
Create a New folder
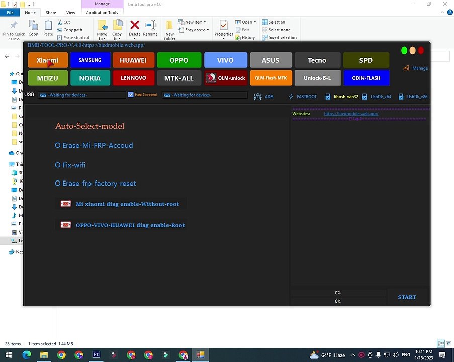[169, 30]
